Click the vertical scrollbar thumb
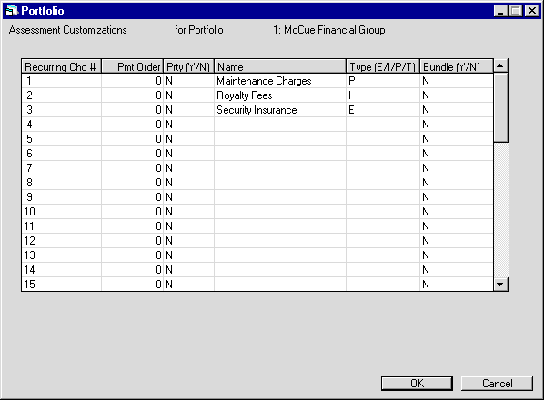Viewport: 544px width, 400px height. click(x=500, y=107)
